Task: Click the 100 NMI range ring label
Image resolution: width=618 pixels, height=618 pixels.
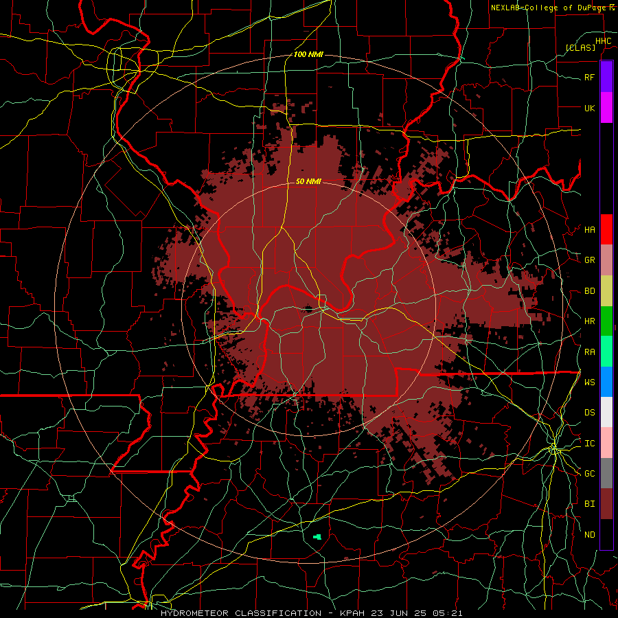Action: click(308, 54)
